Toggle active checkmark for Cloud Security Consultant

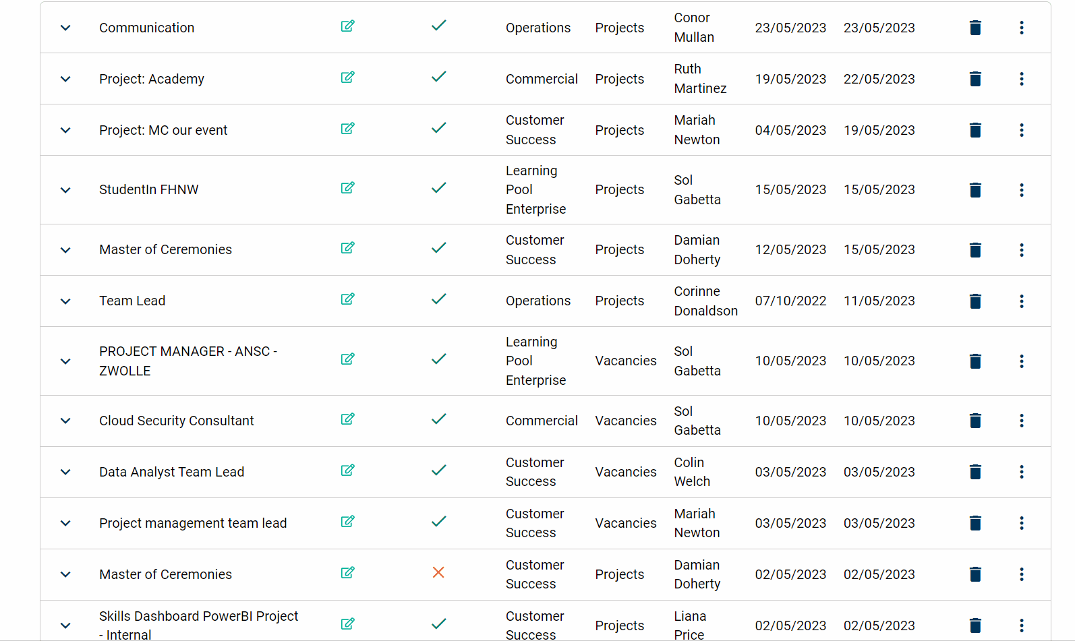tap(438, 419)
